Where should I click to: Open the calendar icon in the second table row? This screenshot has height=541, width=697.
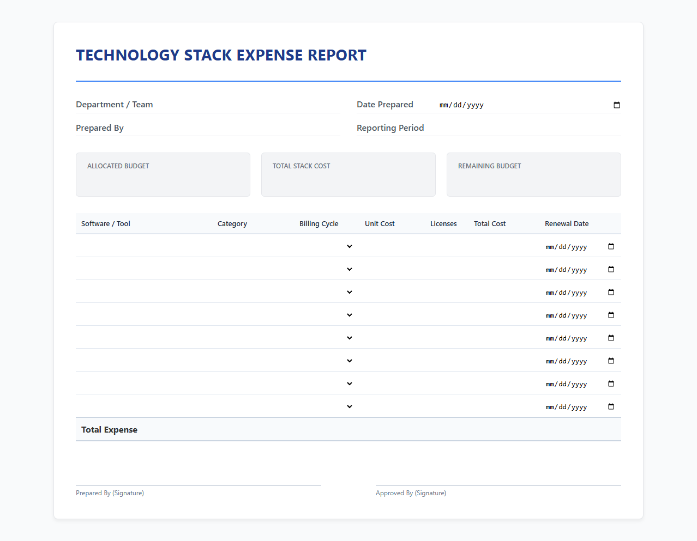click(611, 269)
